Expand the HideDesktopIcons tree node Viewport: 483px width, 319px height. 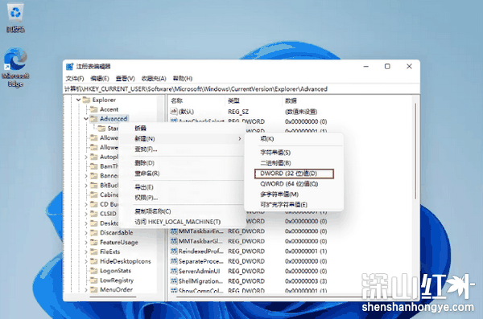(86, 261)
